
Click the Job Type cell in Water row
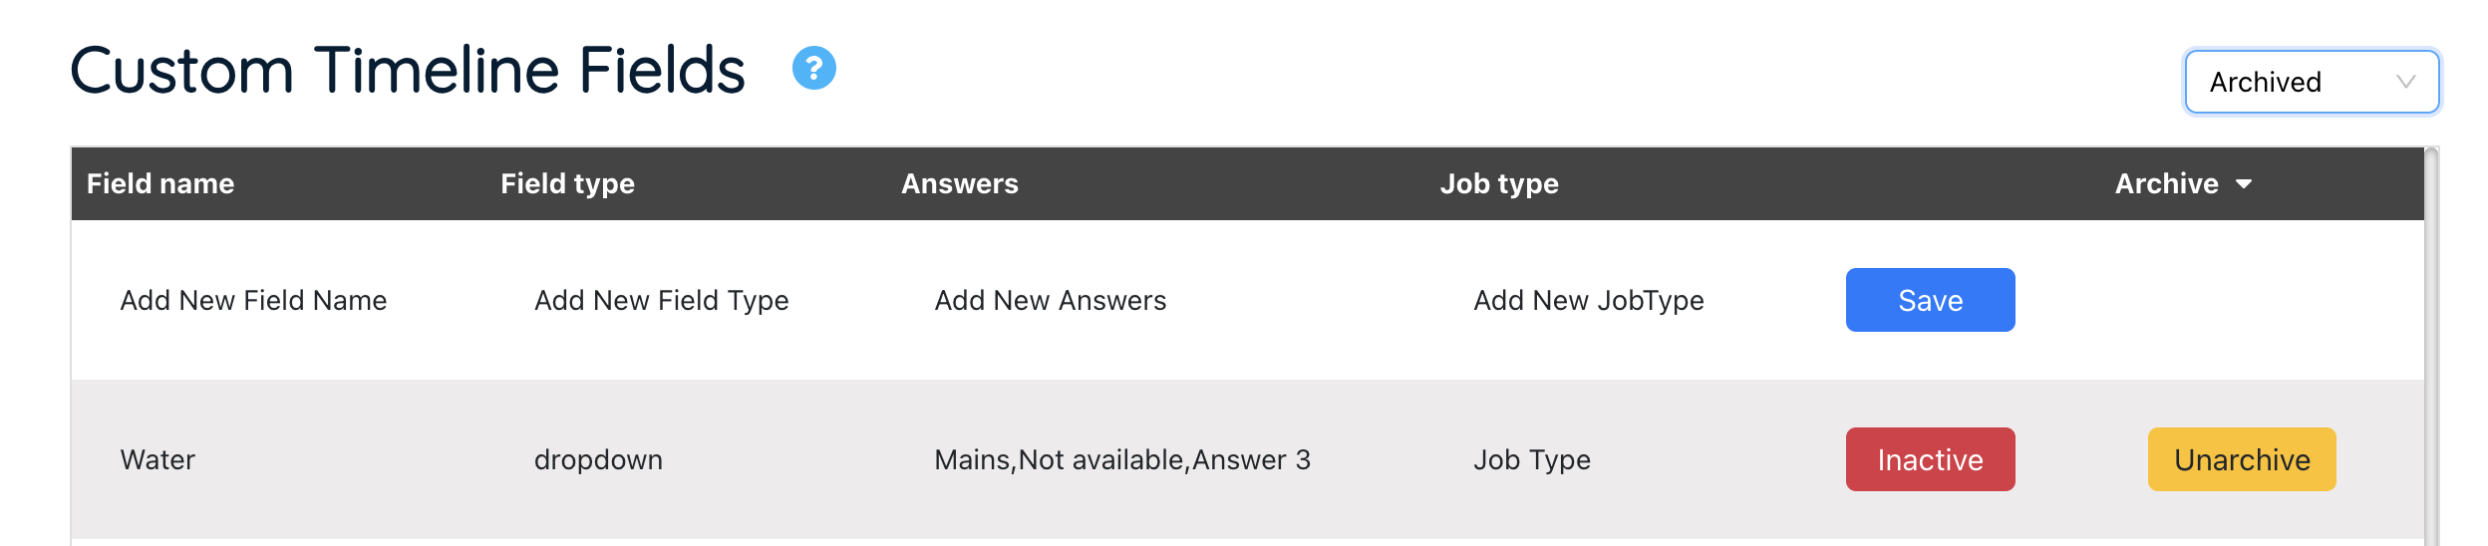(1531, 460)
